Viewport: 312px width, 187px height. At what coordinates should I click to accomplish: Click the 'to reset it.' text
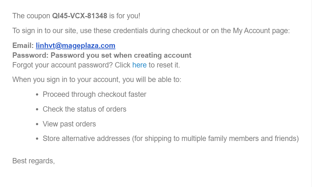pos(164,65)
